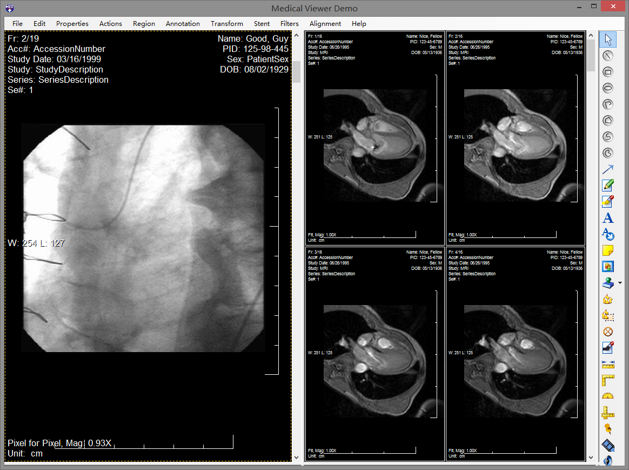Open the Stent menu
The image size is (629, 470).
tap(262, 23)
